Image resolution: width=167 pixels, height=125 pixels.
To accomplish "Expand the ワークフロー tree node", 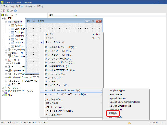I will coord(3,88).
